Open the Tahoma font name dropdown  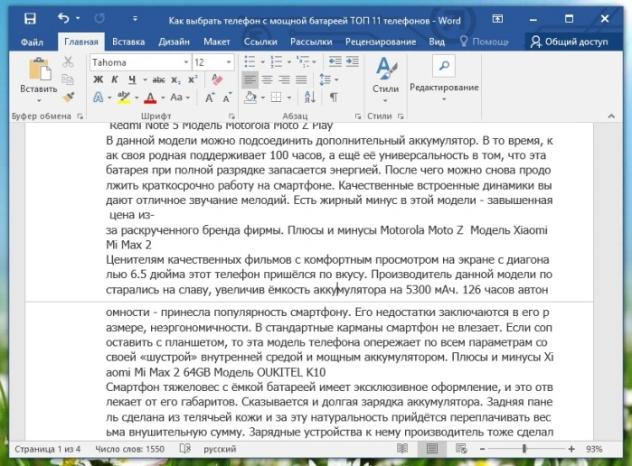(186, 62)
